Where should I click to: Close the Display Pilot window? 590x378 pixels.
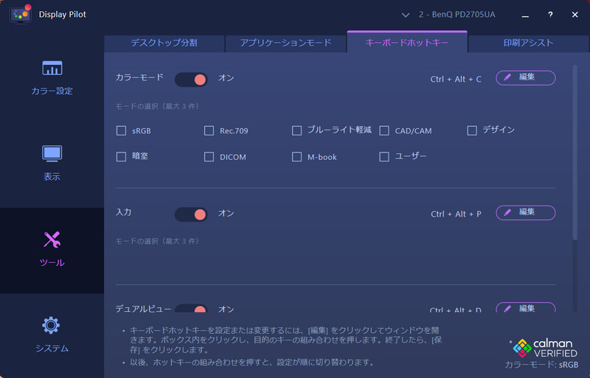(x=575, y=15)
